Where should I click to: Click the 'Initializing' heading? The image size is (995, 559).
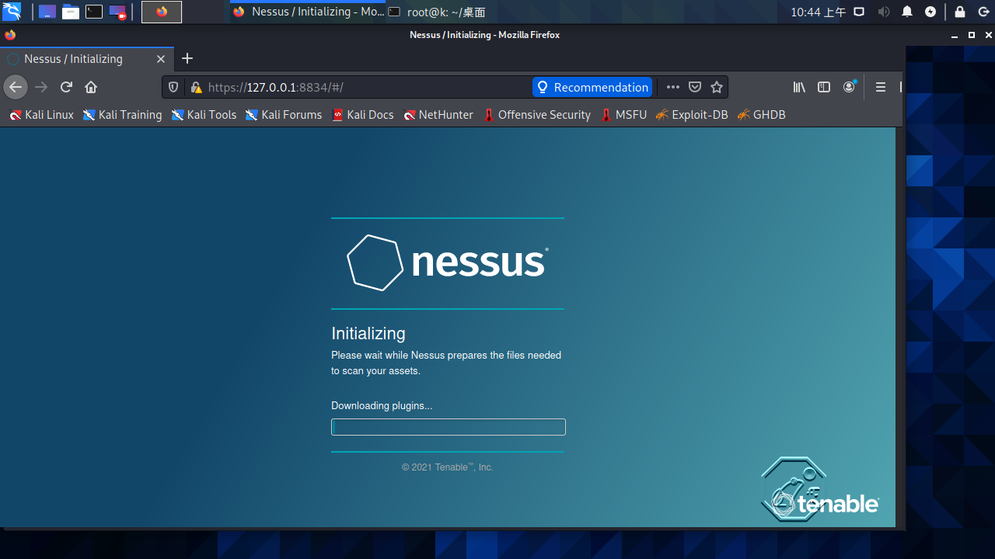point(368,333)
